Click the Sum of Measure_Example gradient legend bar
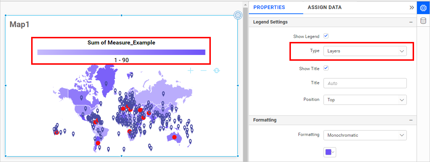This screenshot has width=430, height=162. (x=121, y=52)
